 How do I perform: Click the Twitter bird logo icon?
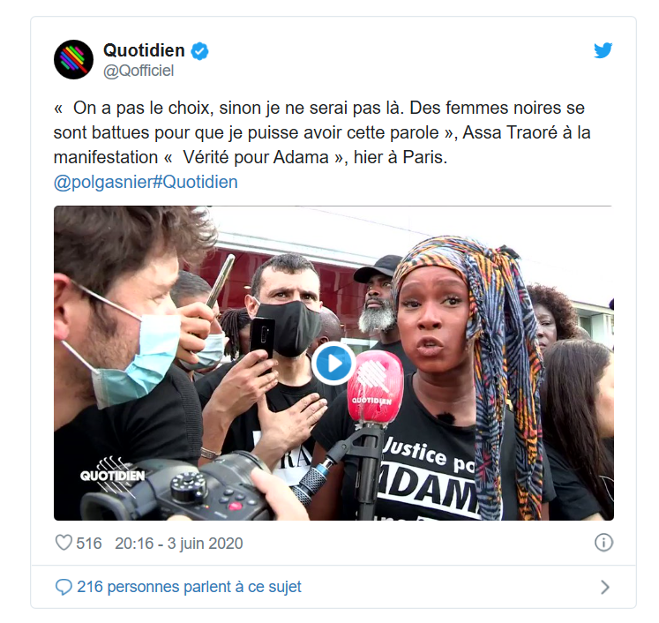click(x=603, y=50)
